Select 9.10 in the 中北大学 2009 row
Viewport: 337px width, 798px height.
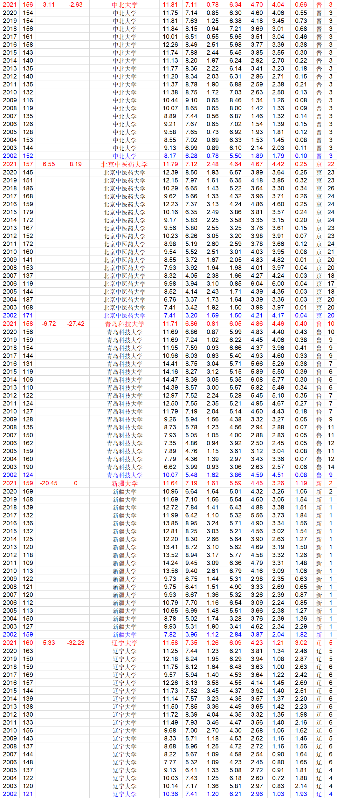pos(191,100)
